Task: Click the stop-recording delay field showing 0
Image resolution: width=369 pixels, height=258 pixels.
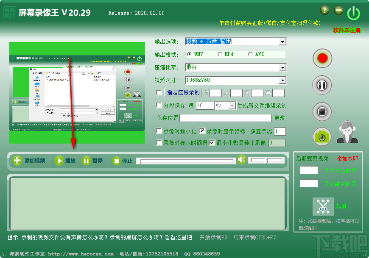Action: [277, 143]
